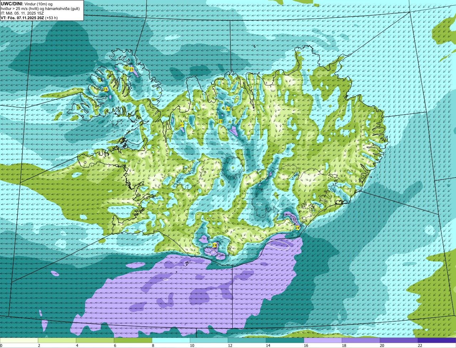Image resolution: width=456 pixels, height=348 pixels.
Task: Select the 18–20 m/s purple legend swatch
Action: (x=361, y=341)
